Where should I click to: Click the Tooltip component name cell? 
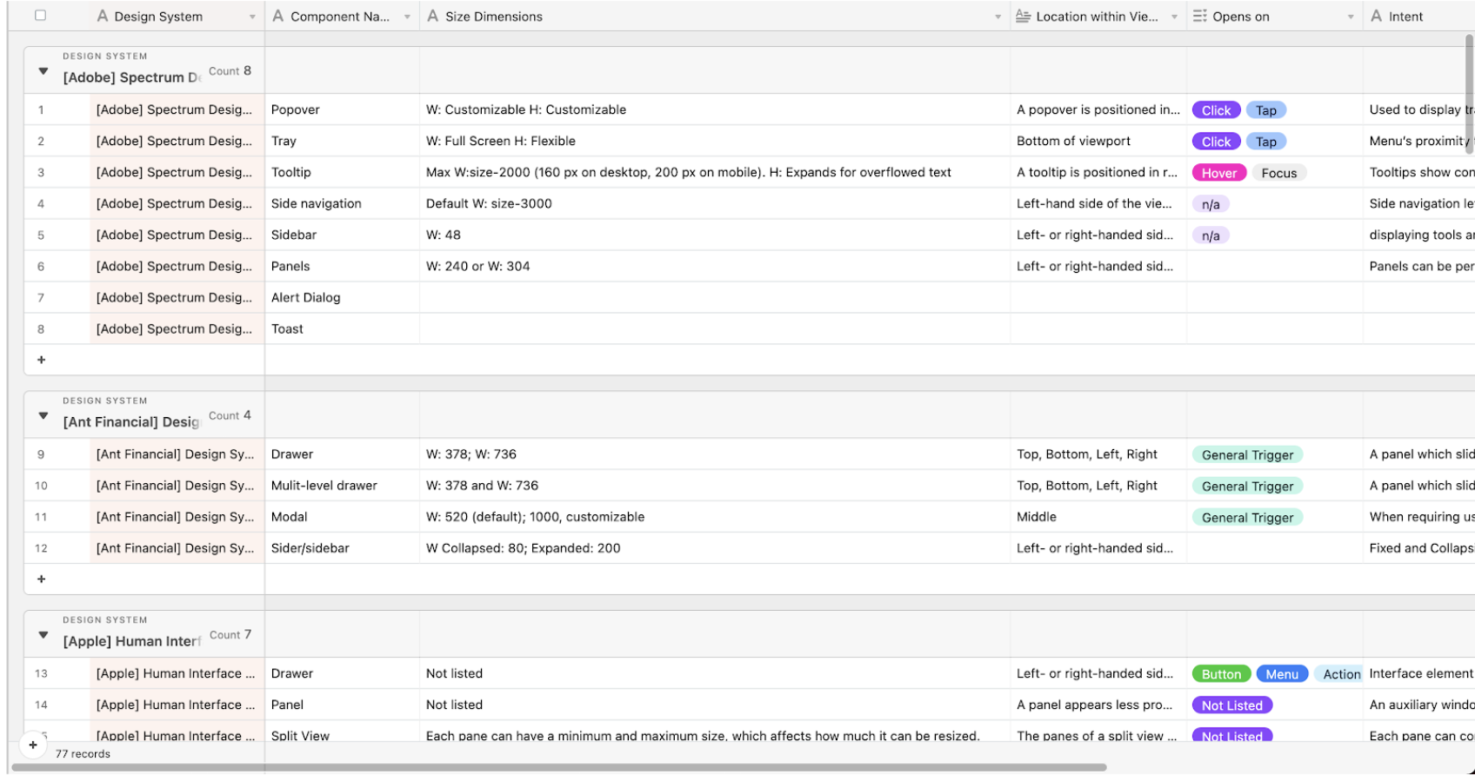[x=342, y=172]
